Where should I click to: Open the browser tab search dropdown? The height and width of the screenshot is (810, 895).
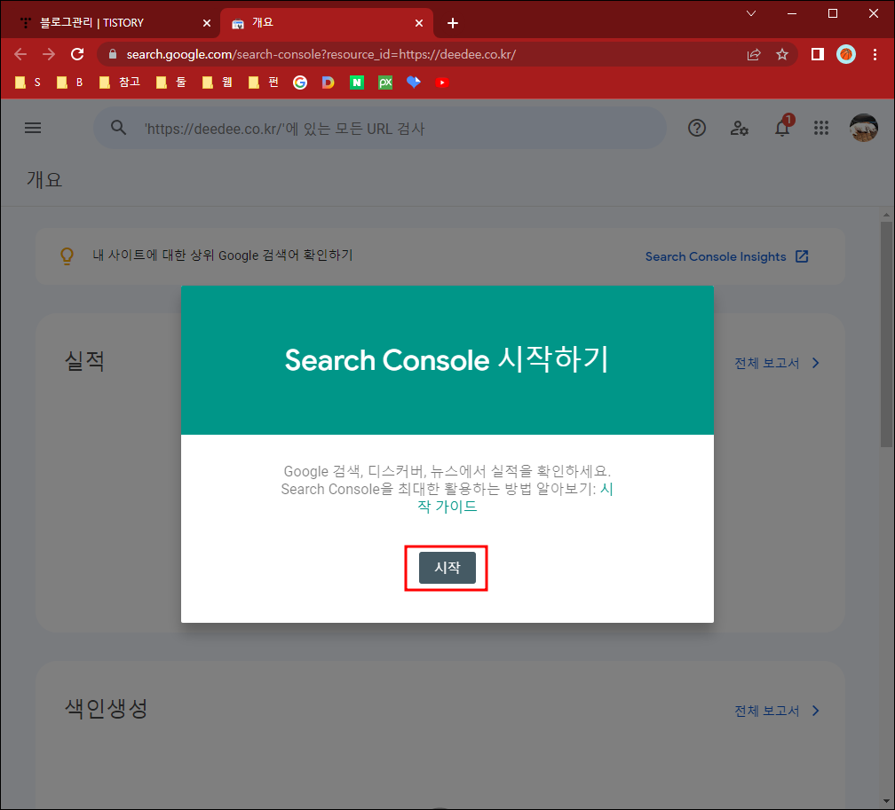click(x=753, y=13)
